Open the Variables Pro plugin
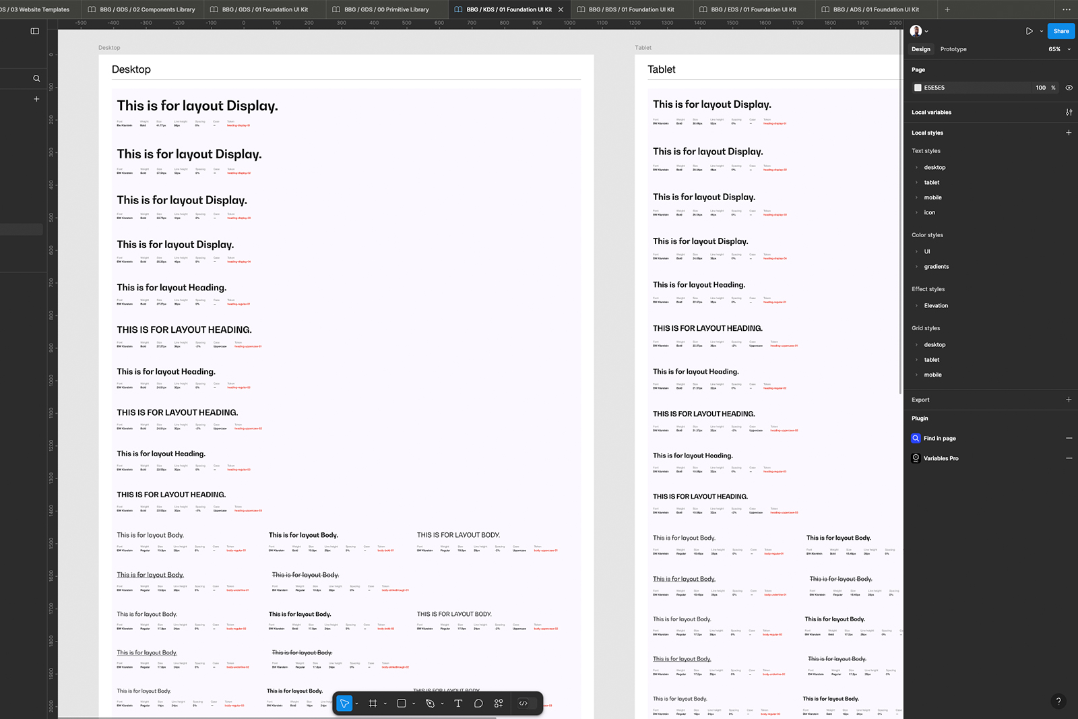Image resolution: width=1078 pixels, height=719 pixels. tap(941, 458)
